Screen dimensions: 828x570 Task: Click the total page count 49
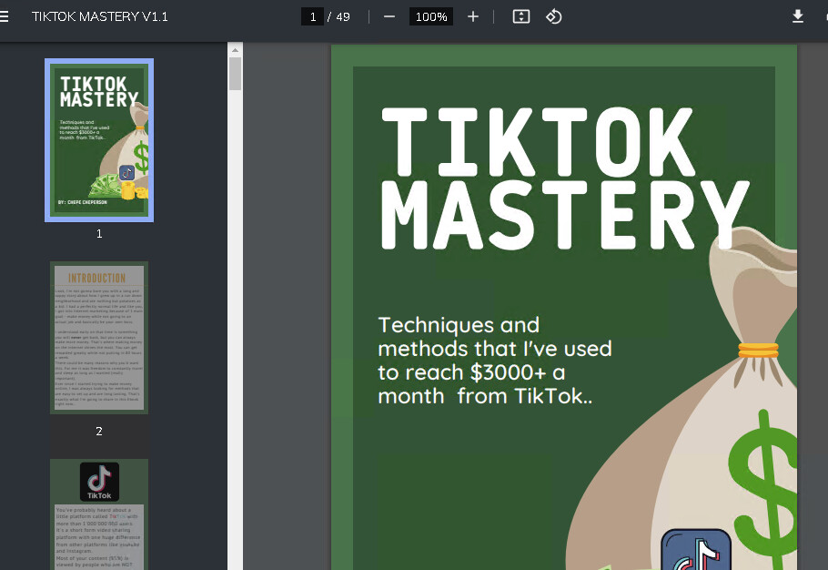(x=343, y=16)
